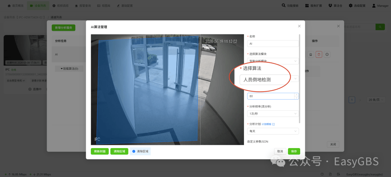Viewport: 391px width, 177px height.
Task: Click the 通道列表 breadcrumb text
Action: (56, 17)
